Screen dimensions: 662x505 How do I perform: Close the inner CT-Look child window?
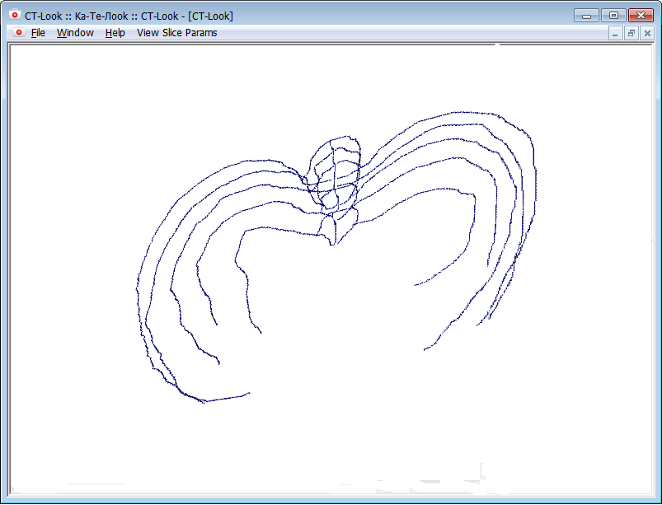(x=647, y=33)
